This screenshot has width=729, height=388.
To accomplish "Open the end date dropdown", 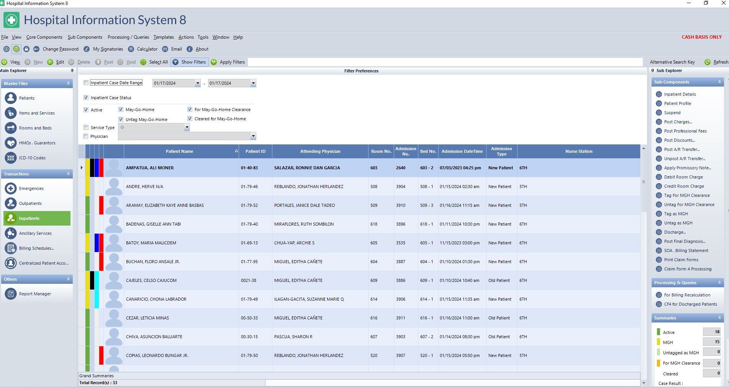I will (x=253, y=83).
